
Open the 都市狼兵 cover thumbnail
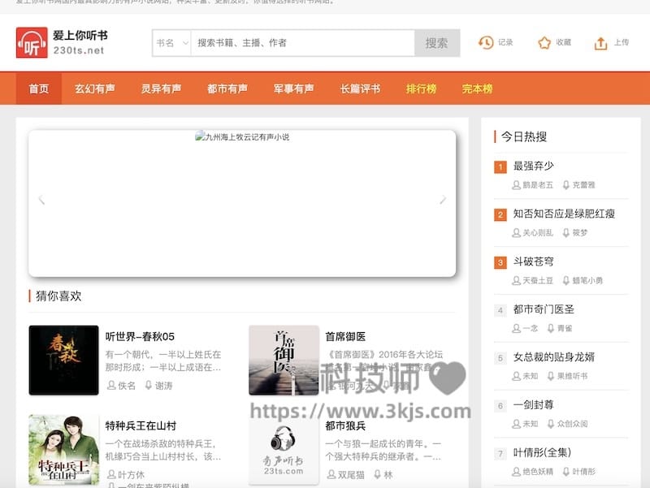tap(284, 450)
